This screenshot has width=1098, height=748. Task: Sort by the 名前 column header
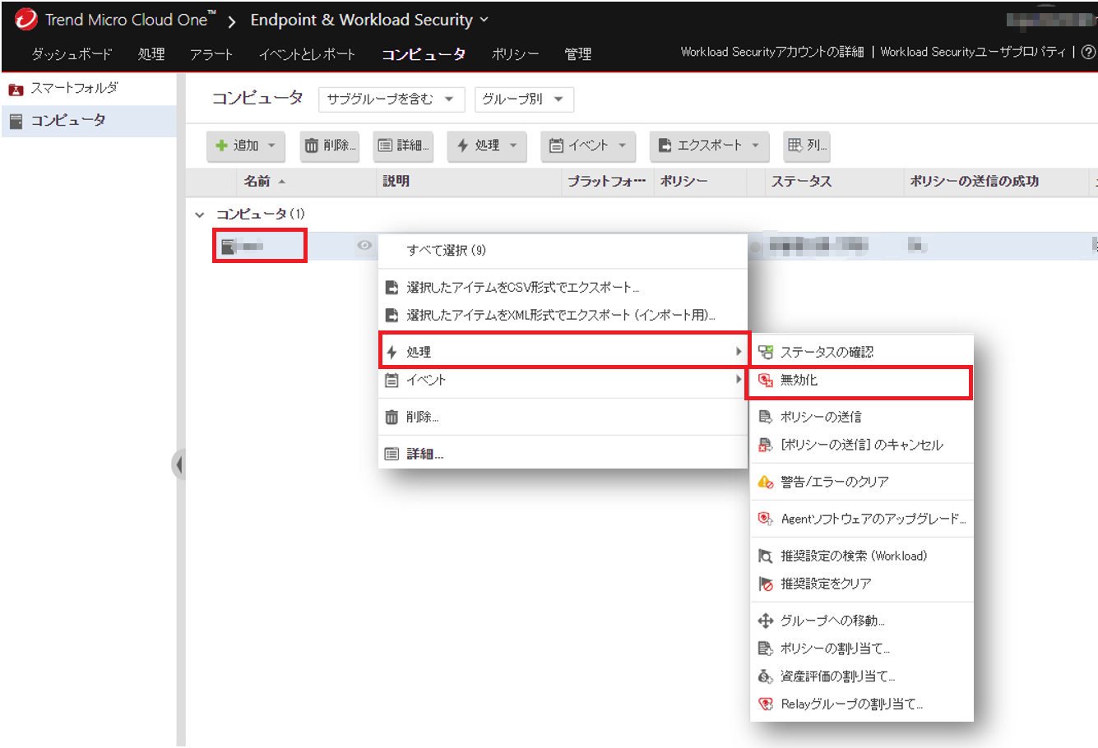pyautogui.click(x=257, y=182)
